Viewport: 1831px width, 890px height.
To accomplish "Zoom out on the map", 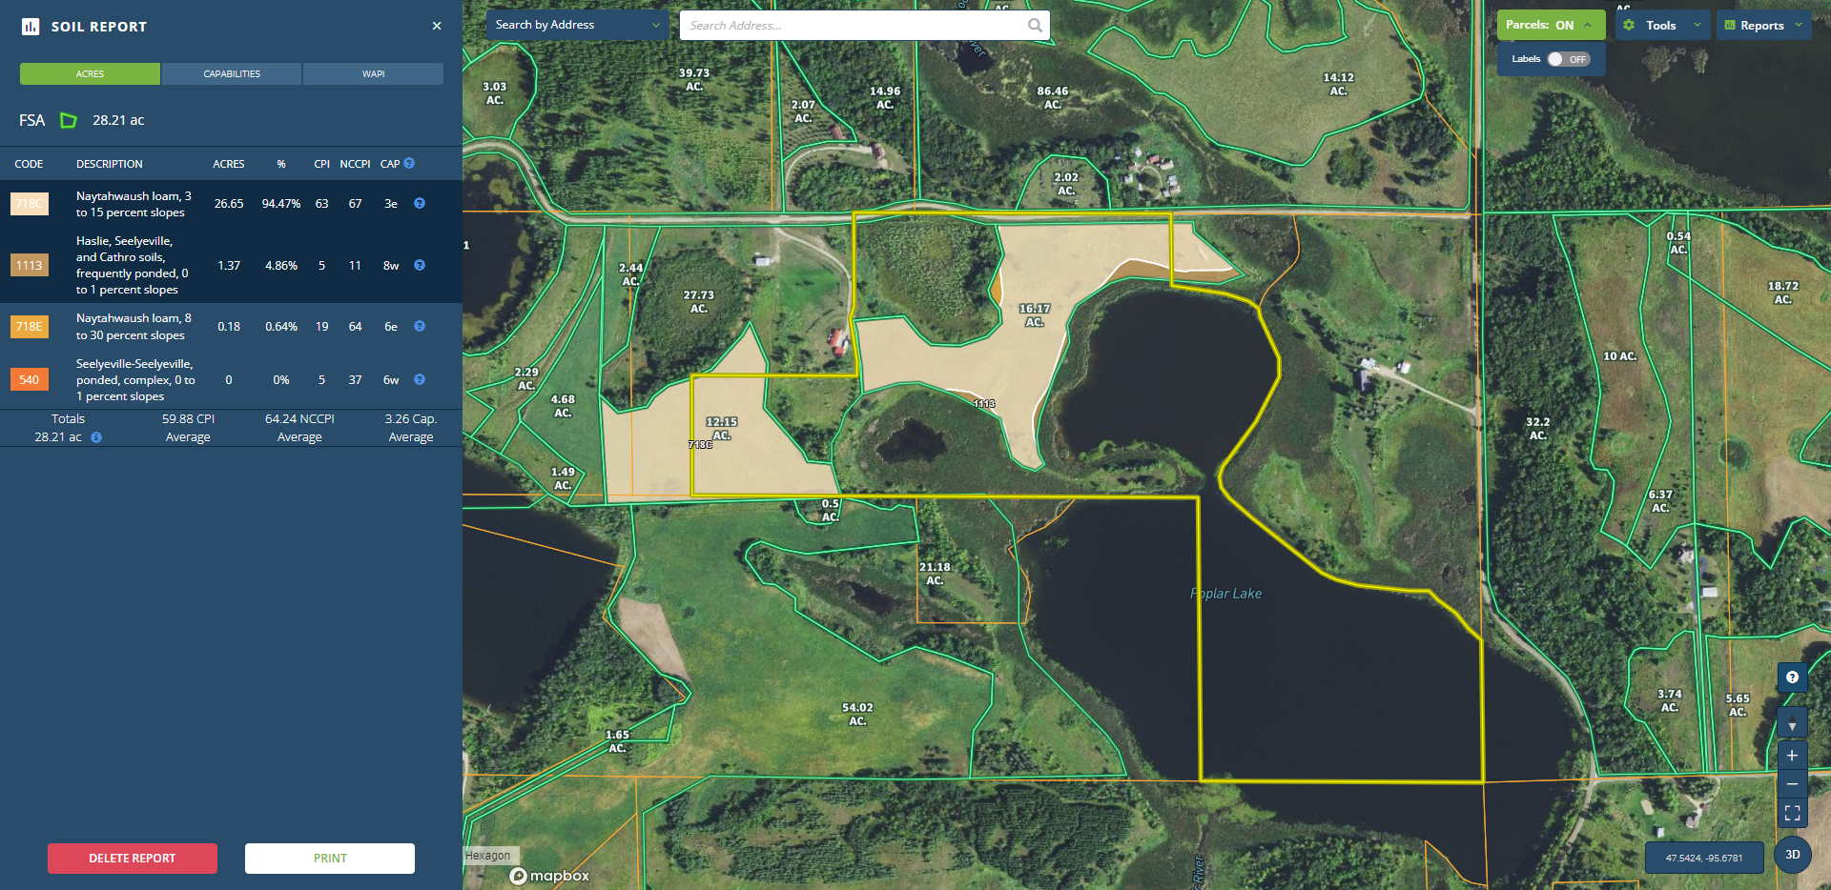I will tap(1792, 784).
